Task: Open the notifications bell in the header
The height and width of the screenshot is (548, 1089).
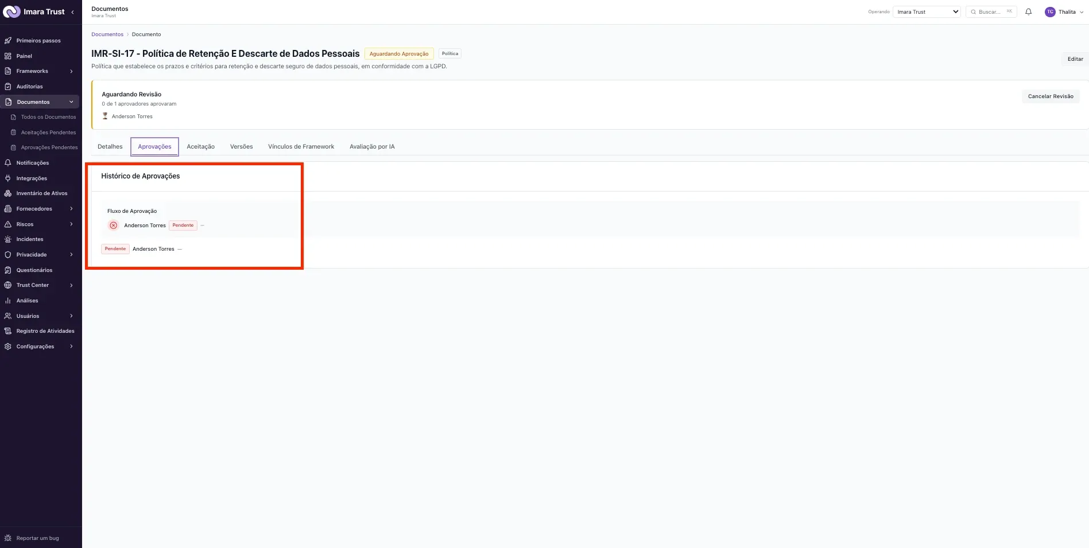Action: 1028,11
